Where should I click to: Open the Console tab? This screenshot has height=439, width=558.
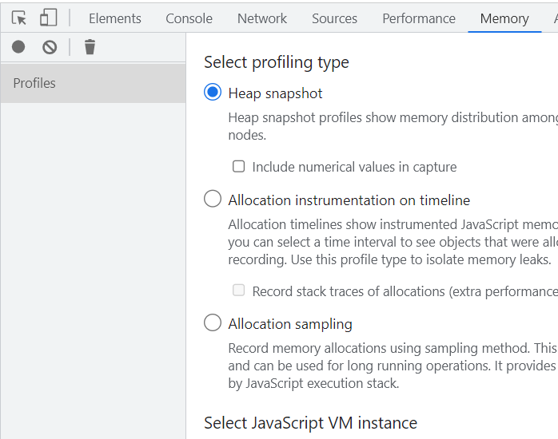point(189,18)
